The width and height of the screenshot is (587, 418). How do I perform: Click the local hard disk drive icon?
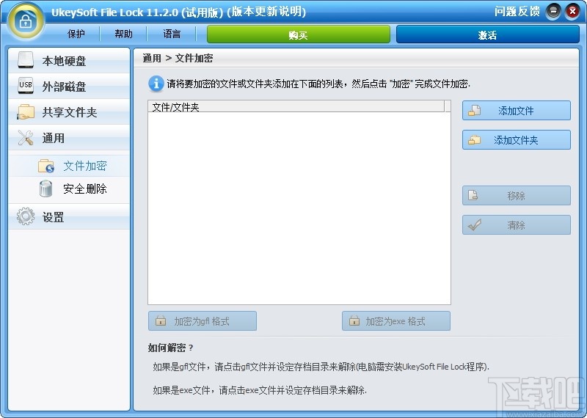26,60
